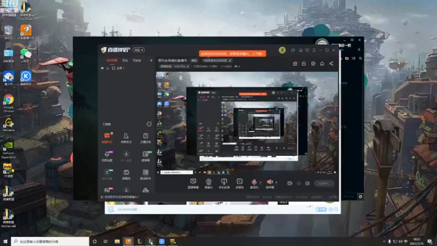
Task: Click the orange tag suggestion tooltip
Action: [233, 53]
